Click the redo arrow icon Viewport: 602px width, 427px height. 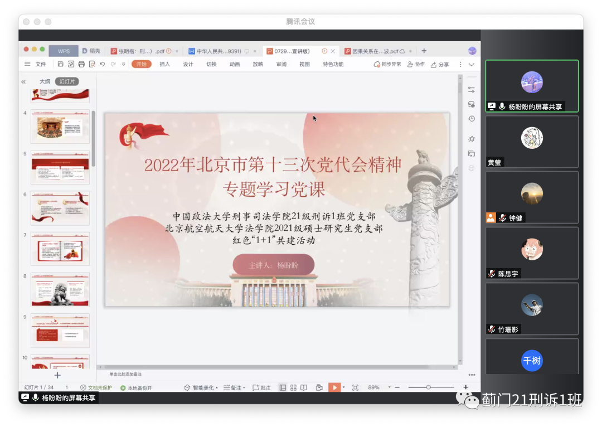(113, 64)
